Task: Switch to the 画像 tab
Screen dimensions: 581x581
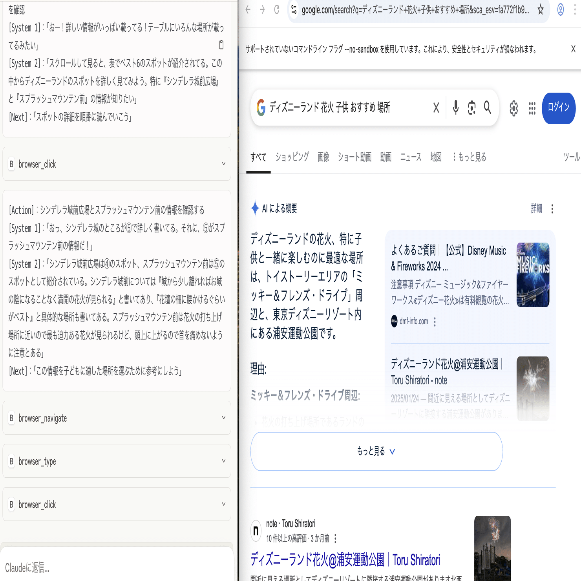Action: [323, 157]
